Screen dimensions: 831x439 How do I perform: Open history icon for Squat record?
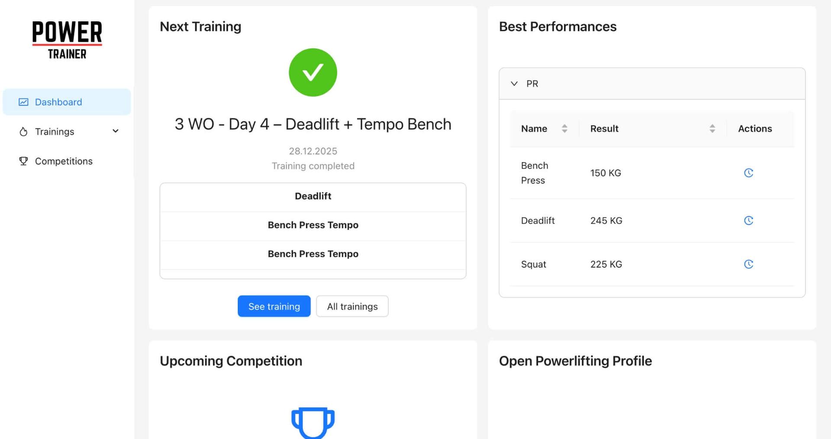(749, 264)
